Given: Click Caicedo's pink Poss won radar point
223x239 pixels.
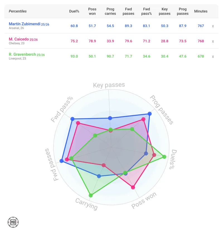Looking at the screenshot, I should pos(133,187).
